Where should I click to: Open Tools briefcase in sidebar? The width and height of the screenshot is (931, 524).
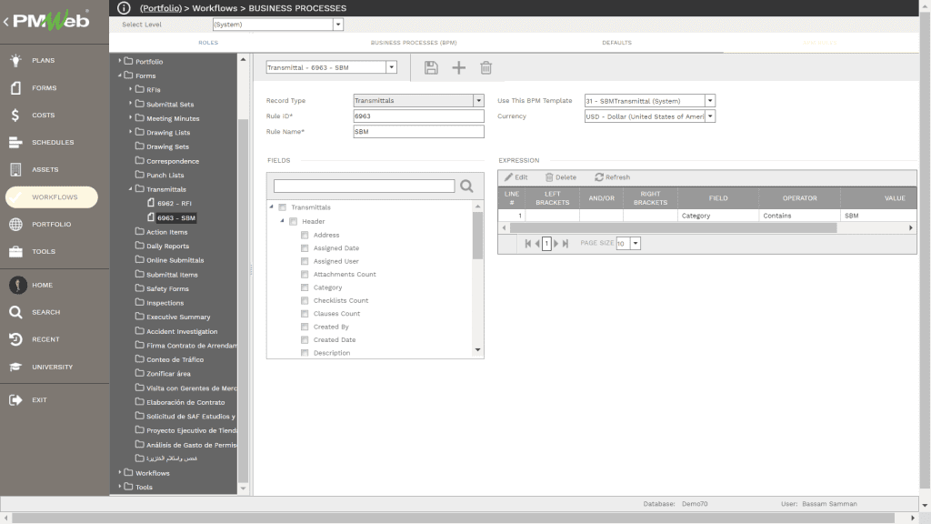tap(44, 251)
